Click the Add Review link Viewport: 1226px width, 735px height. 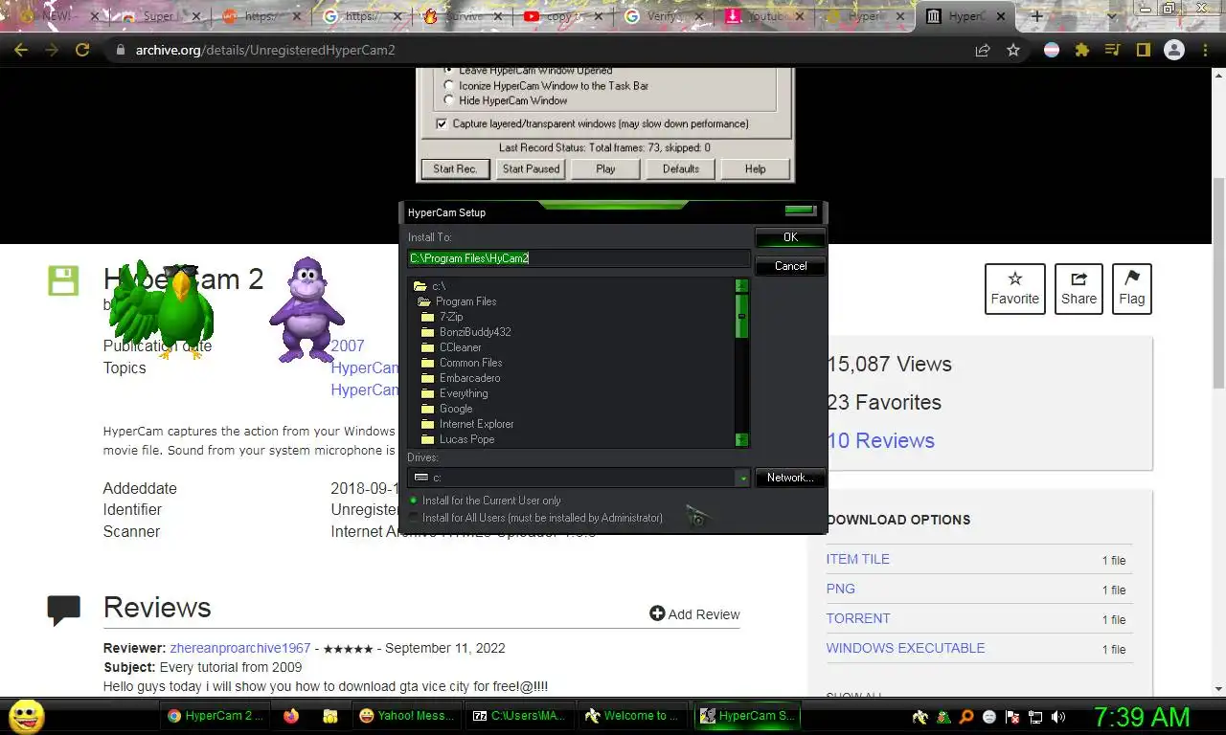coord(694,614)
